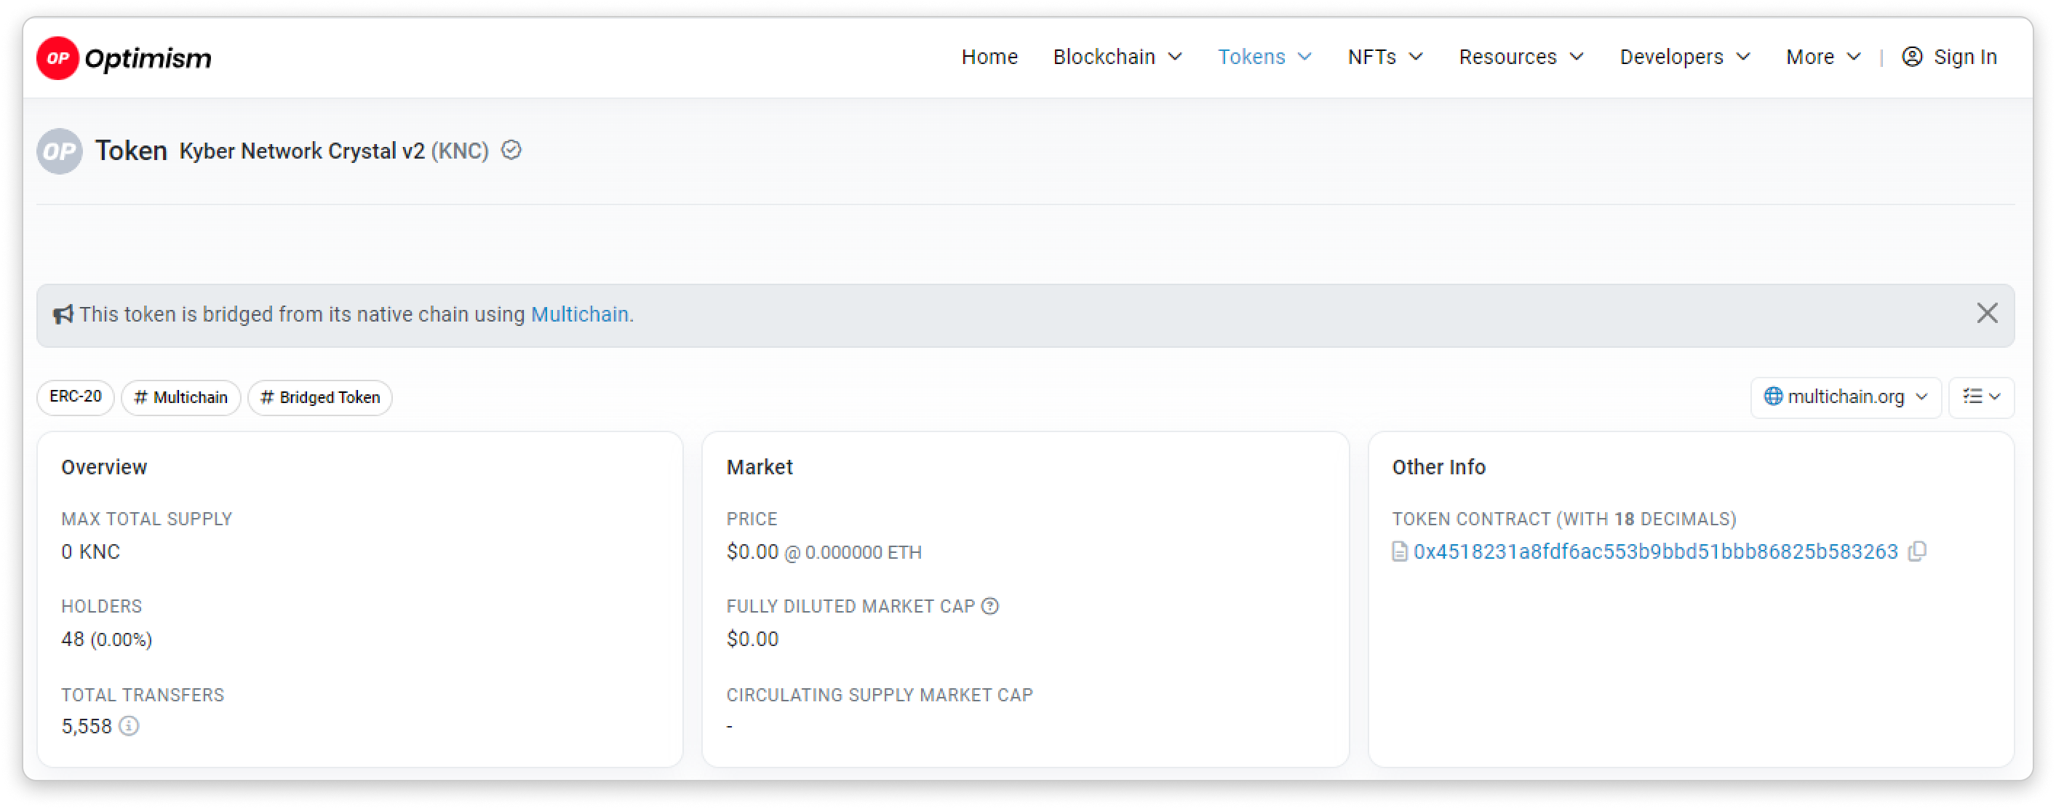Click the #Multichain tag
Screen dimensions: 2056x809
pyautogui.click(x=181, y=397)
